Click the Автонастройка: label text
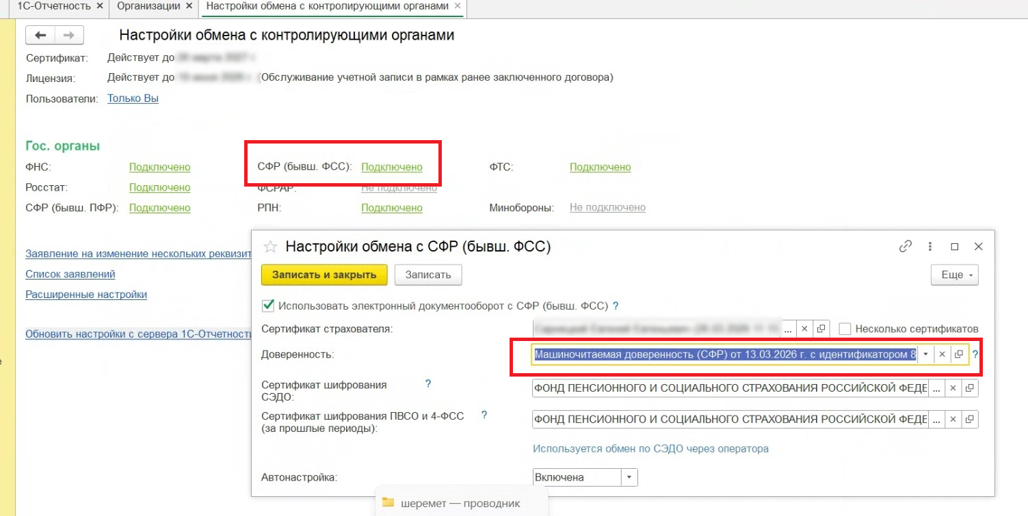The image size is (1028, 516). click(x=300, y=478)
